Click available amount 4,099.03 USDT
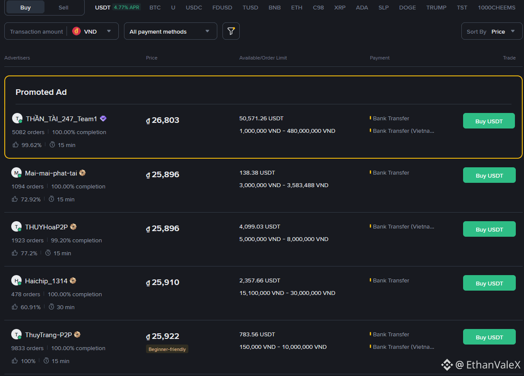 (x=260, y=226)
